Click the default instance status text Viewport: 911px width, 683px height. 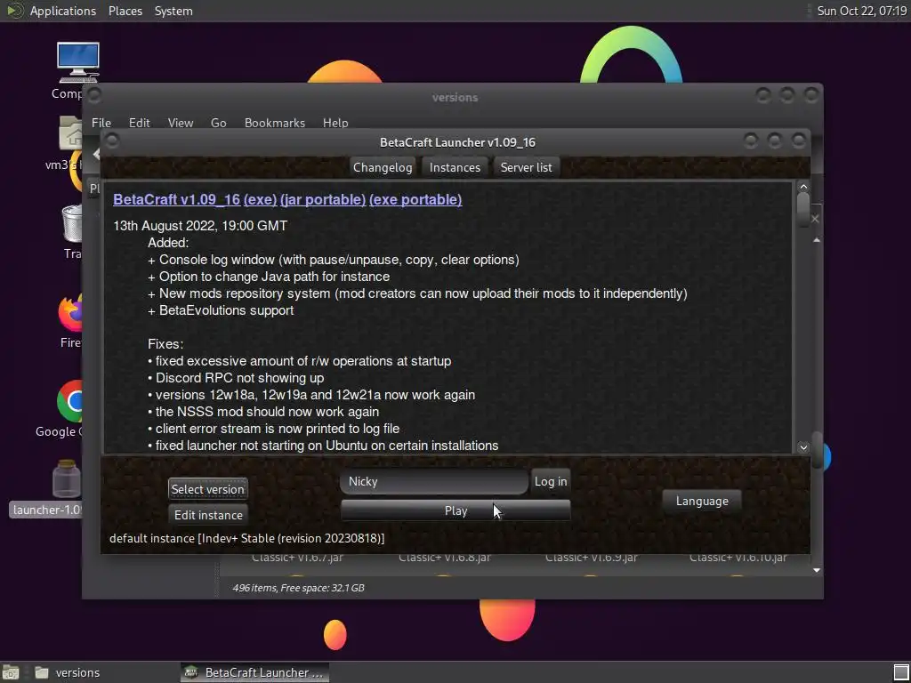[247, 538]
